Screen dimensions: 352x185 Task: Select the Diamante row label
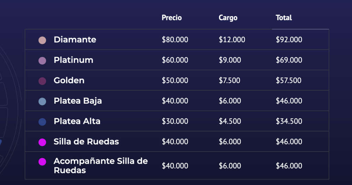click(x=75, y=40)
